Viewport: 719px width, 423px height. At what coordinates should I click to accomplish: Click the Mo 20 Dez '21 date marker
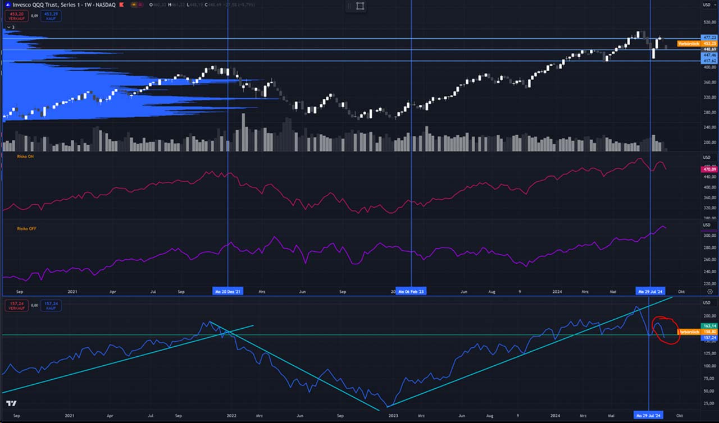click(x=228, y=292)
